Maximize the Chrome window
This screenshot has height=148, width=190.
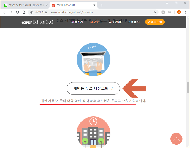coord(176,3)
